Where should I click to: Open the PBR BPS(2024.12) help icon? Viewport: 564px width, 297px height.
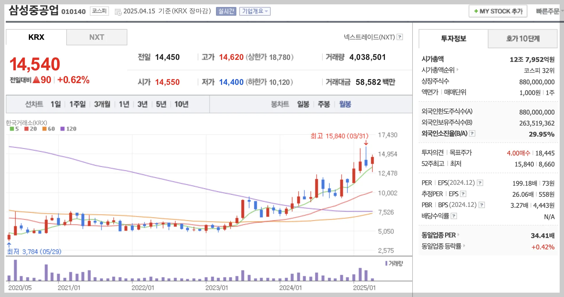tap(482, 205)
